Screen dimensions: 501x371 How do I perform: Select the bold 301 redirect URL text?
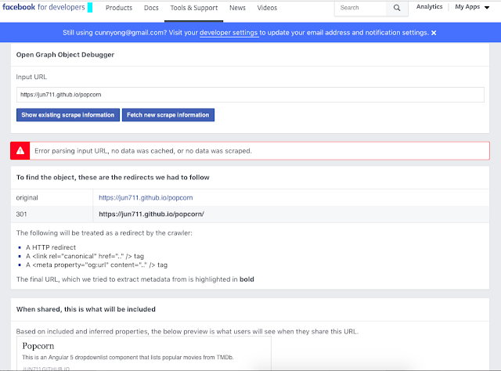[151, 214]
